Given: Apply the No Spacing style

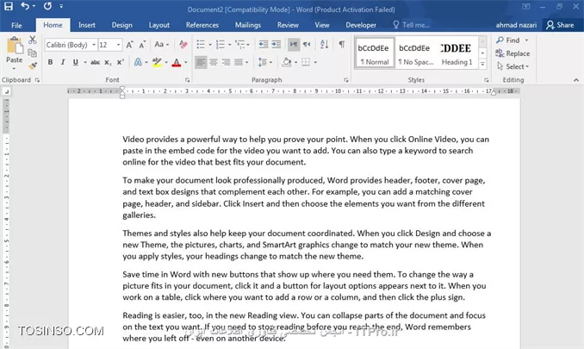Looking at the screenshot, I should 415,53.
